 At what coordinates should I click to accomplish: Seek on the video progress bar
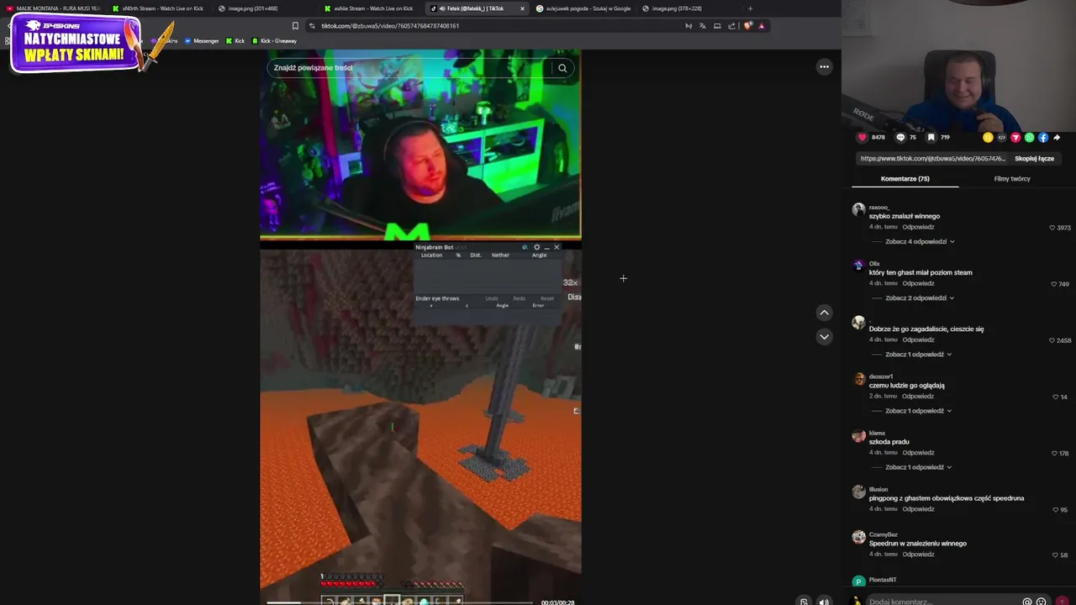(x=400, y=602)
